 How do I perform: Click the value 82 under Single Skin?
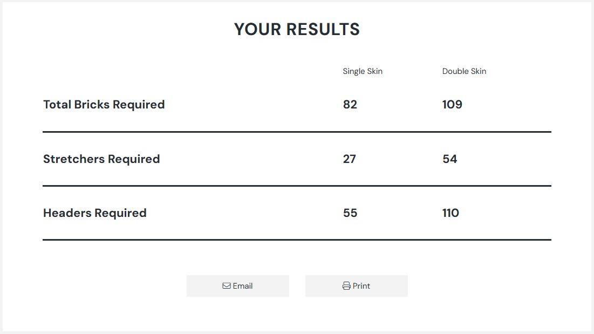pyautogui.click(x=351, y=104)
